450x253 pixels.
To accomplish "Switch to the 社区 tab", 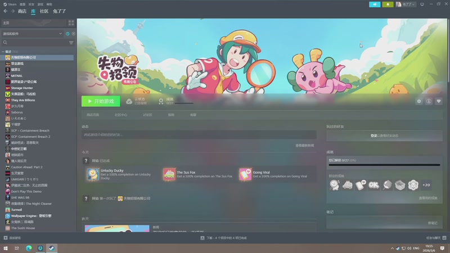I will point(44,11).
